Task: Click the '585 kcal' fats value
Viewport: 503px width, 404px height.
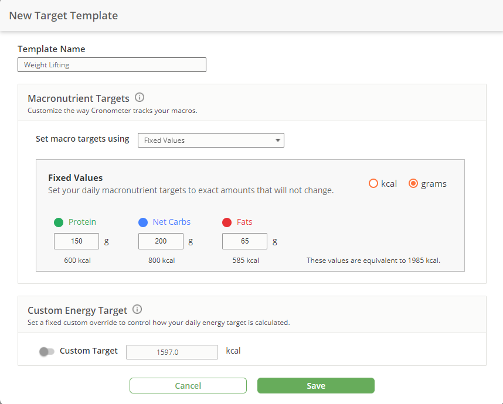Action: 246,260
